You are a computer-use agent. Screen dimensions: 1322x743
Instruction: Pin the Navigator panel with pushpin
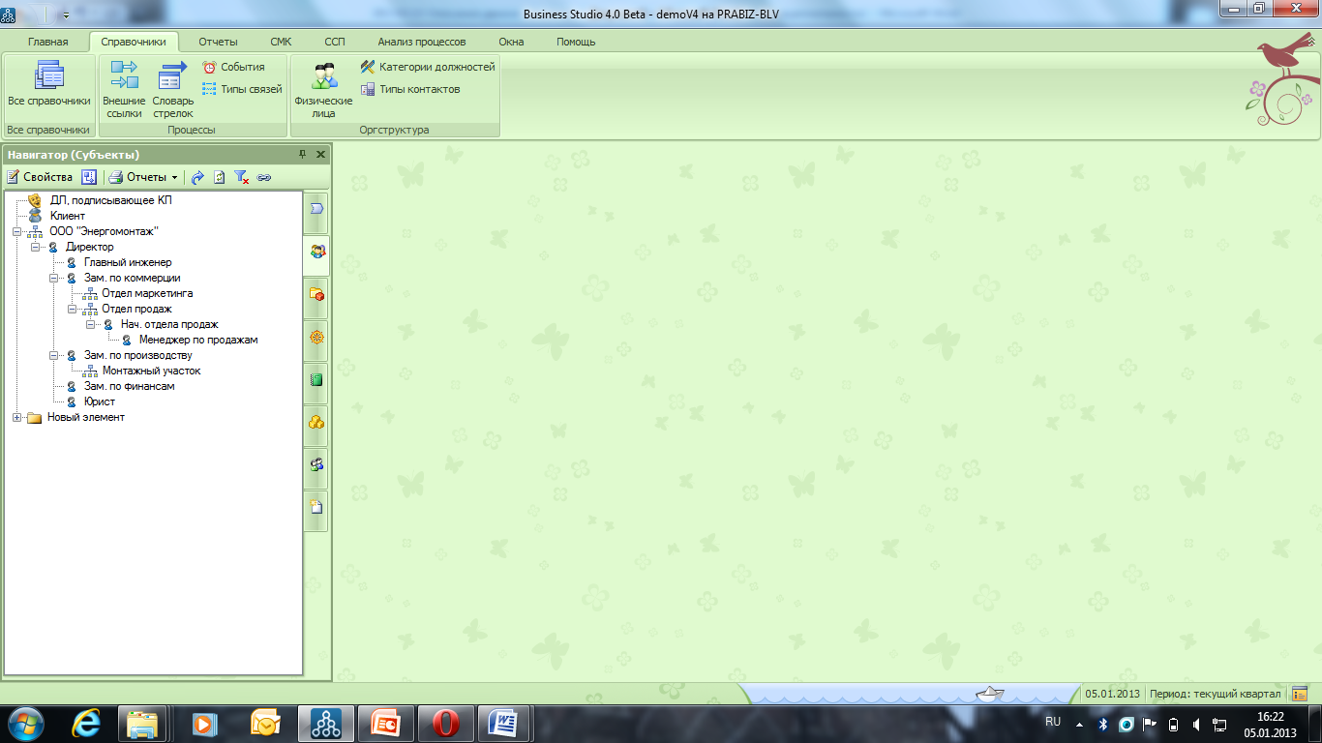[x=302, y=155]
